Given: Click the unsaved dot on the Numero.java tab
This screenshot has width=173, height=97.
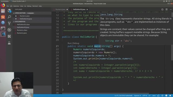Looking at the screenshot, I should (x=67, y=9).
